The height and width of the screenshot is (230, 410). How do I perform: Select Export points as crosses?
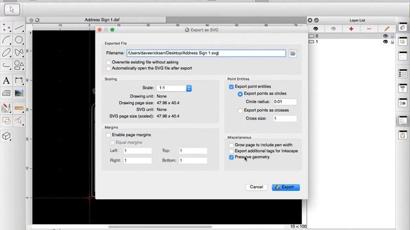click(240, 111)
